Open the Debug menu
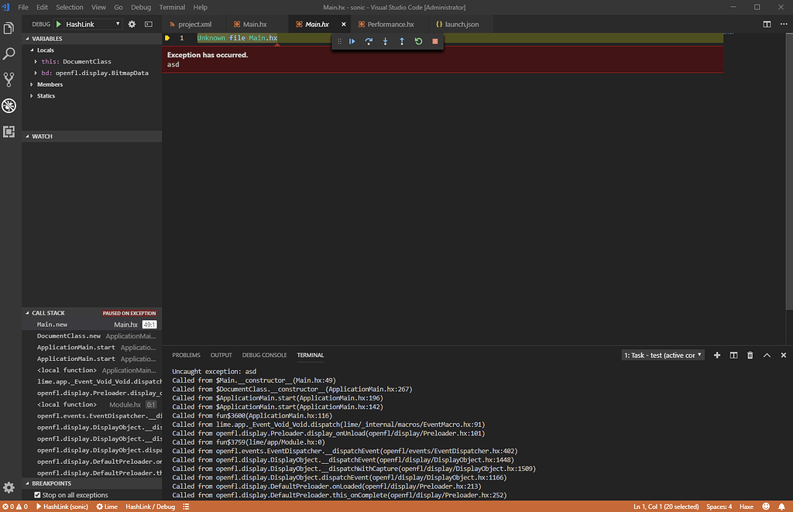Viewport: 793px width, 512px height. (x=141, y=7)
